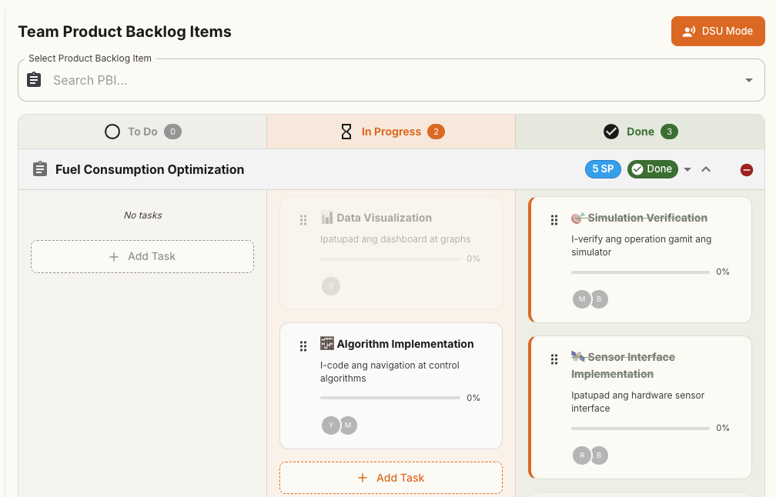Collapse the Fuel Consumption Optimization section
776x497 pixels.
(706, 169)
